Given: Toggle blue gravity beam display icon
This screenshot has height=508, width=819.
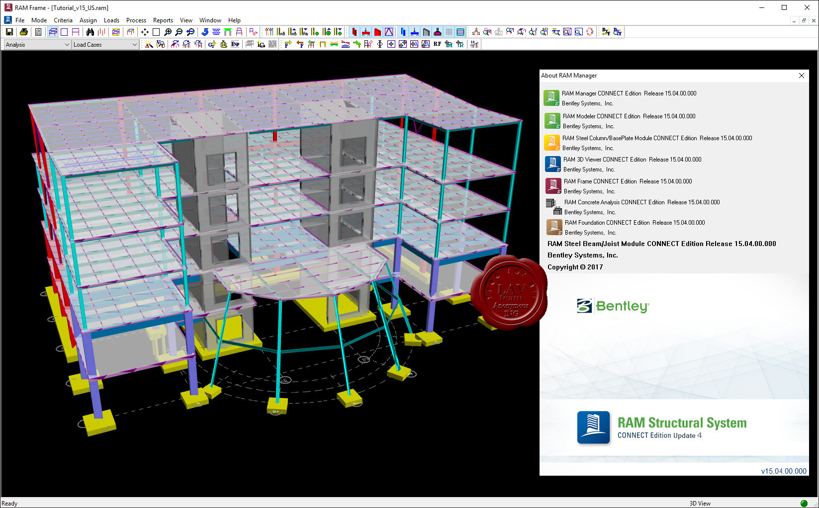Looking at the screenshot, I should coord(414,32).
